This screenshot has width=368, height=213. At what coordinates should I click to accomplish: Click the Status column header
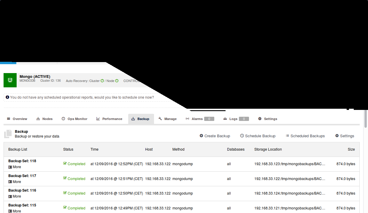68,149
